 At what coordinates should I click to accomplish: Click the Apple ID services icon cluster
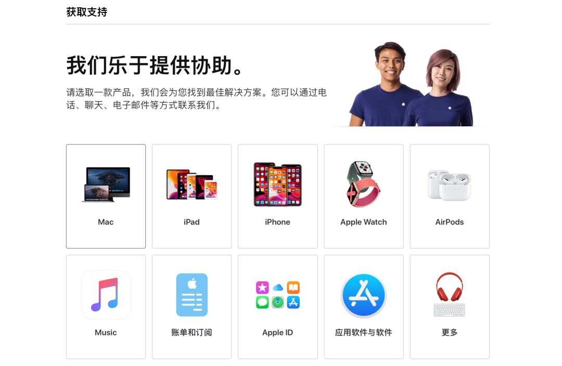(x=278, y=295)
